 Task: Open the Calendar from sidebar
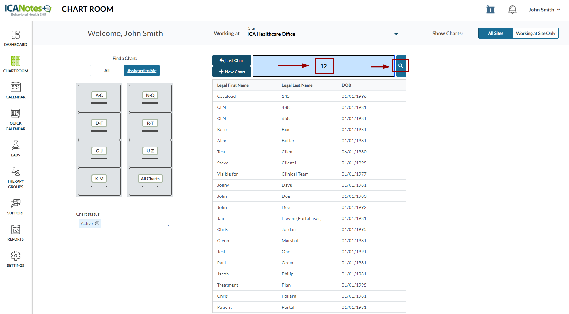15,91
